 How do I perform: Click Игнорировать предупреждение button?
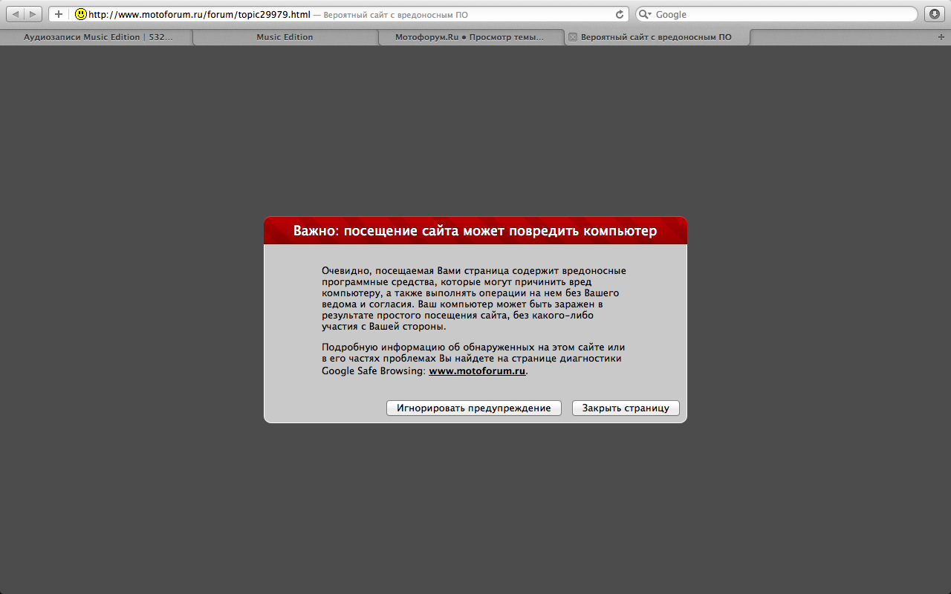click(x=474, y=408)
